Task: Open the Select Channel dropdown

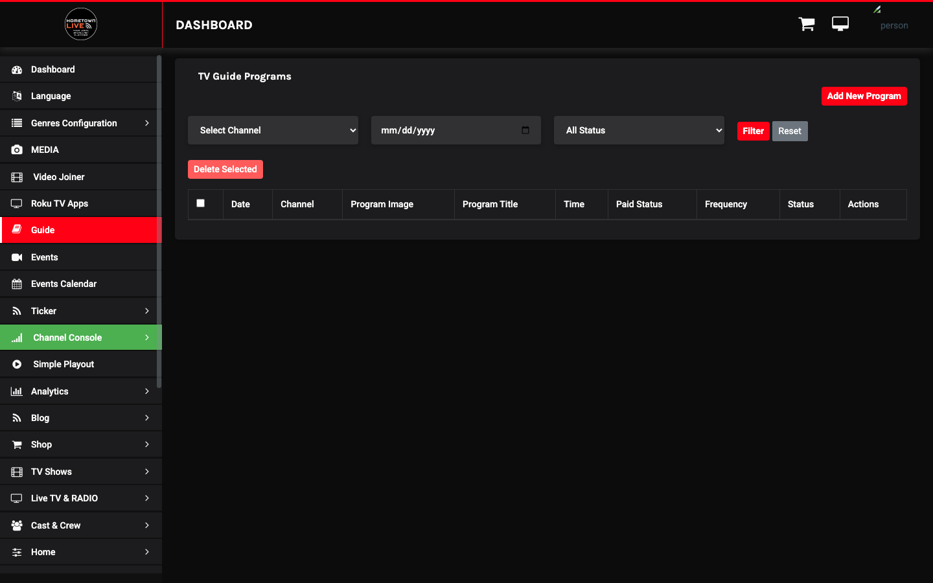Action: pos(273,130)
